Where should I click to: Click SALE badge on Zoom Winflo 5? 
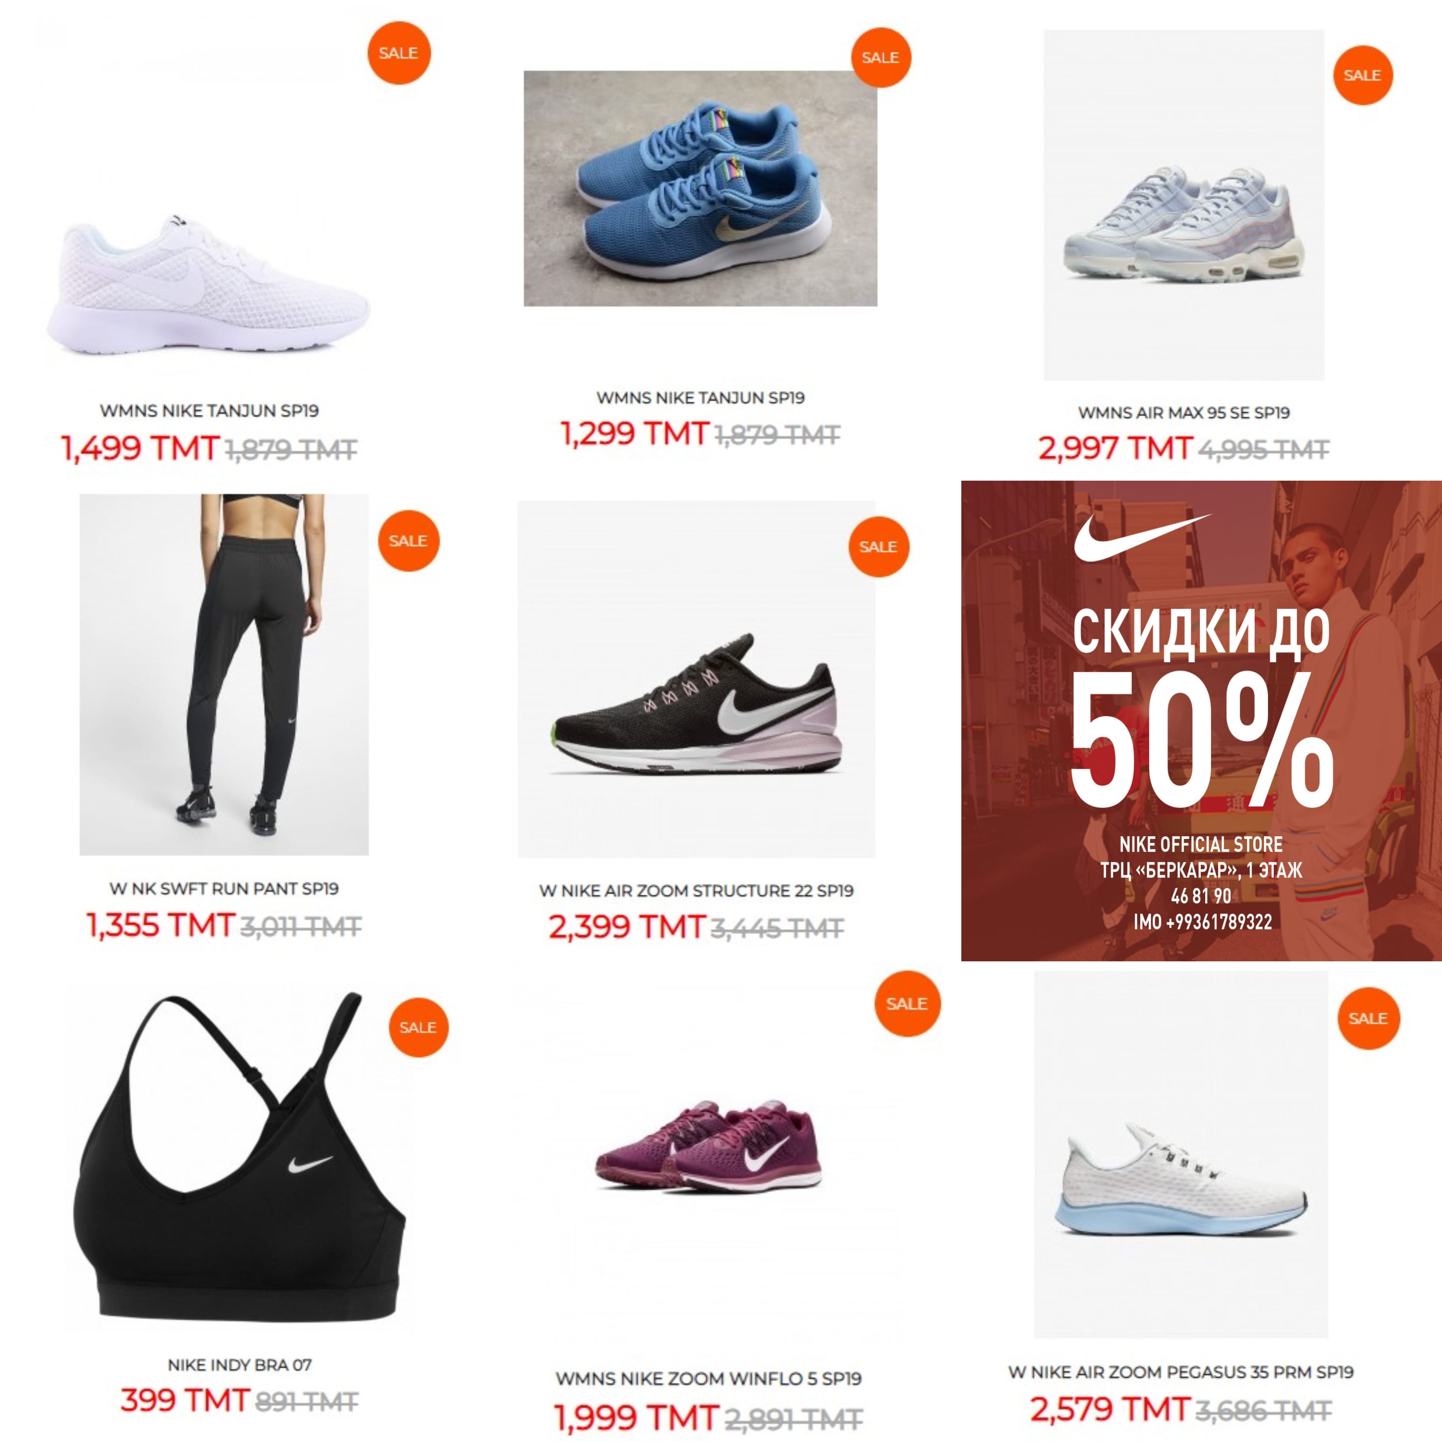click(x=907, y=1004)
